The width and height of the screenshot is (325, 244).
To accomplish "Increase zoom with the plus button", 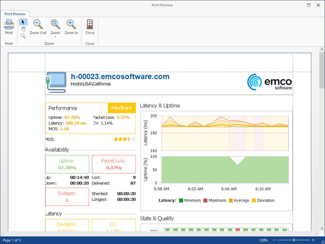I will (313, 240).
